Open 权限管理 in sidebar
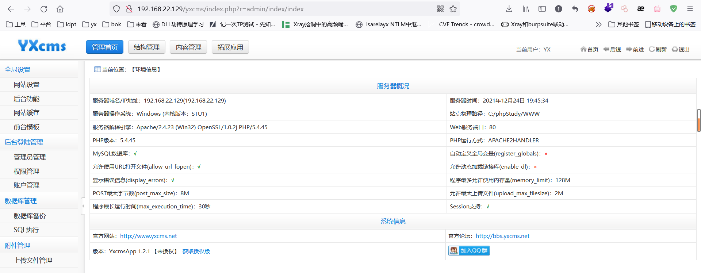 coord(27,172)
